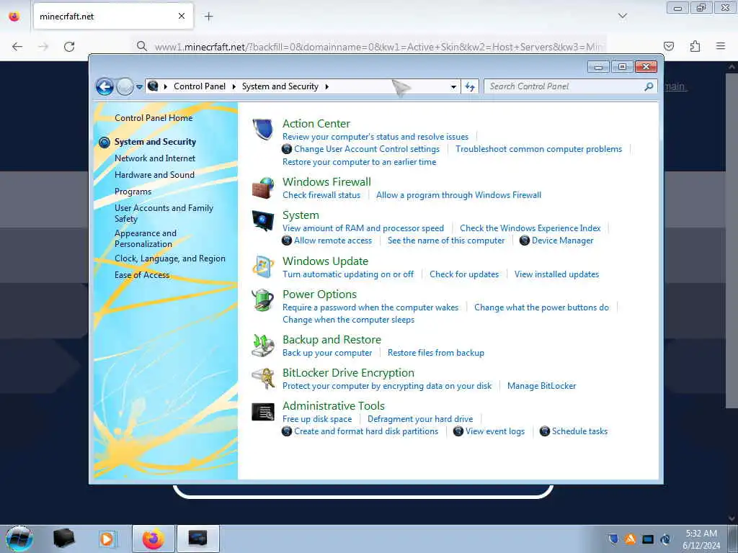Click Change what the power buttons do
Screen dimensions: 738x553
pos(541,307)
